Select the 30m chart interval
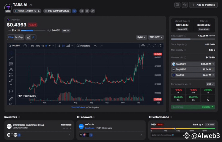222x142 pixels. point(37,46)
